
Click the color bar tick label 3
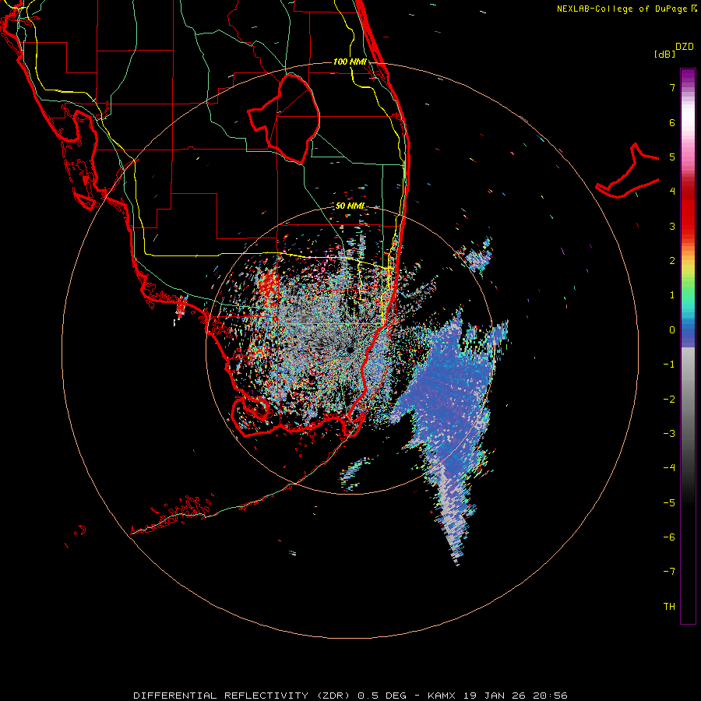tap(672, 226)
